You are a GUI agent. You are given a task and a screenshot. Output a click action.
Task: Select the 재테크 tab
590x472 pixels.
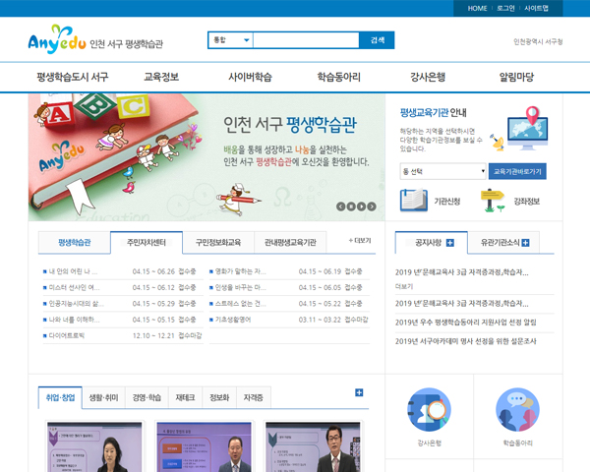[185, 398]
